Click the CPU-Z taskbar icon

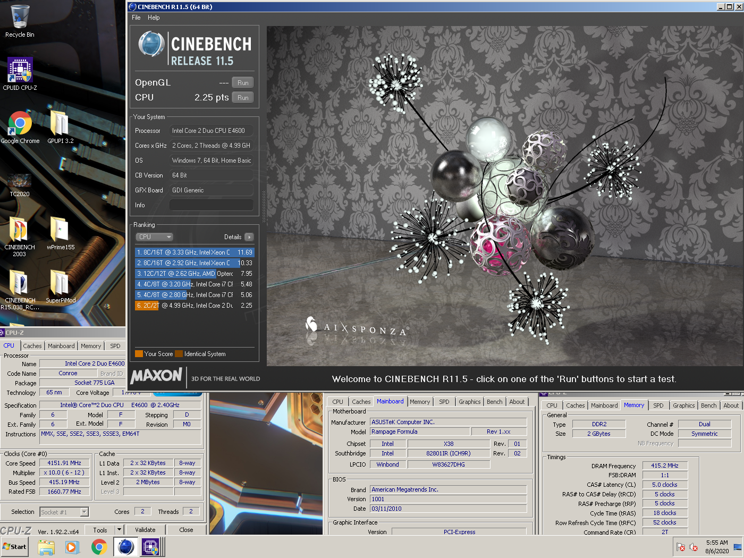150,547
